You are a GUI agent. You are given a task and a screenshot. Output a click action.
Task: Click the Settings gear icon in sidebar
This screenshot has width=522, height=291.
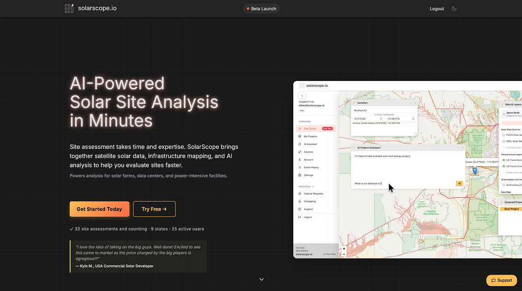[300, 175]
